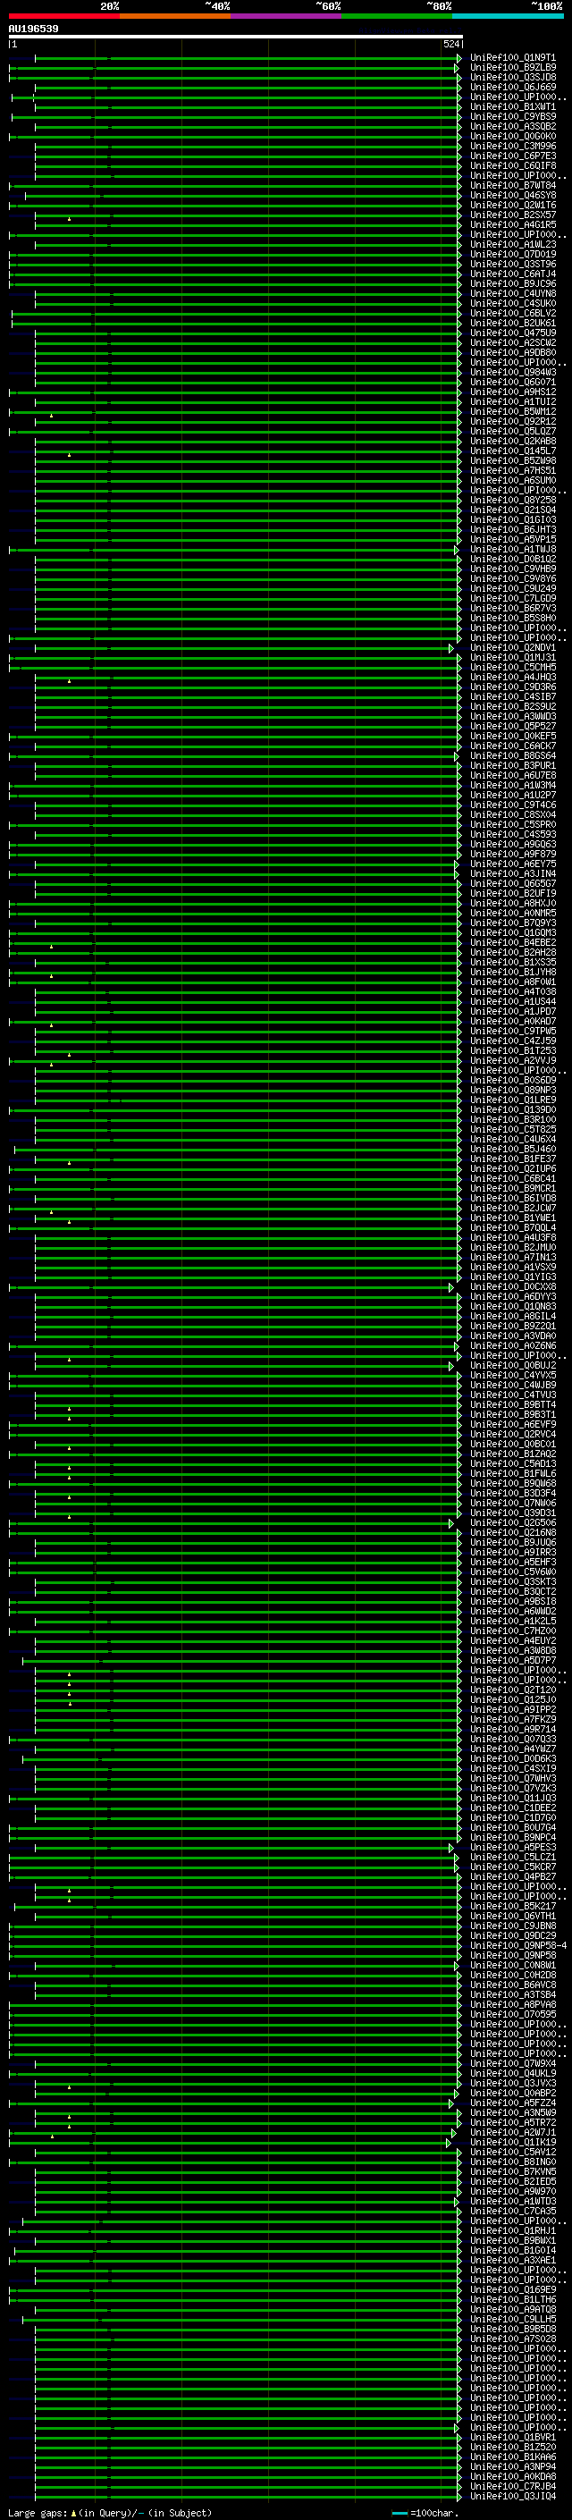This screenshot has height=2520, width=572.
Task: Open hit UniRef100_B9ZLB9
Action: tap(513, 68)
